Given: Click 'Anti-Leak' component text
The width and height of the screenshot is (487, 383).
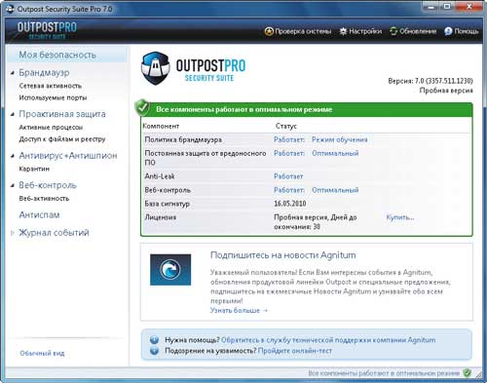Looking at the screenshot, I should click(x=160, y=176).
